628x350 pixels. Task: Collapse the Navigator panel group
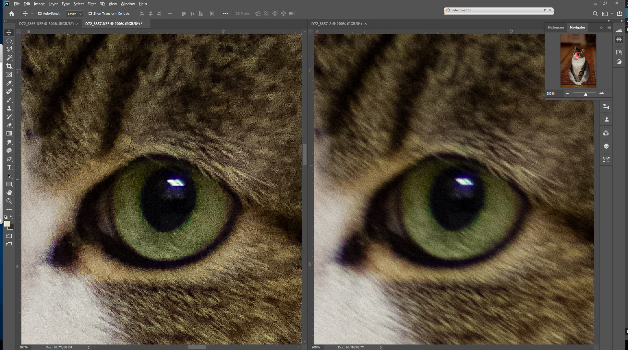click(601, 28)
